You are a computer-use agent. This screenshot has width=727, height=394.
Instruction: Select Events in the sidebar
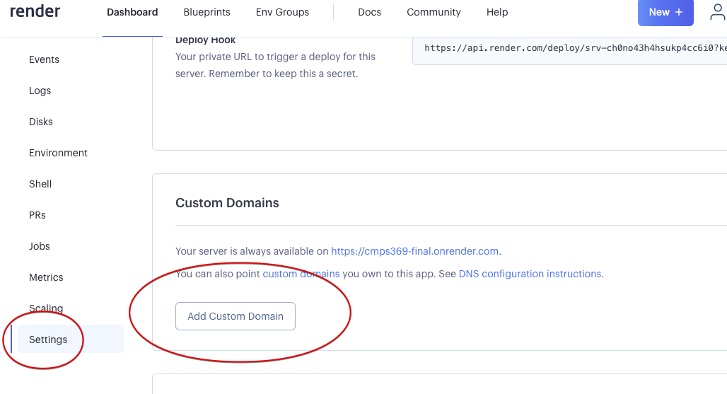(44, 59)
